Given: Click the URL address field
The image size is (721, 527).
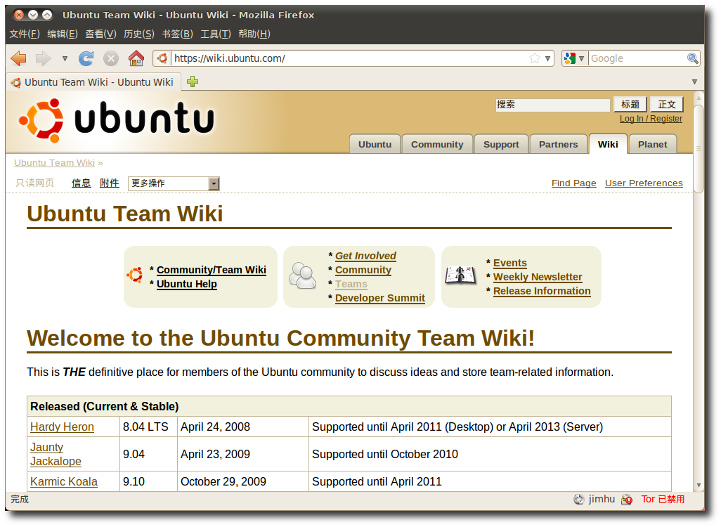Looking at the screenshot, I should pyautogui.click(x=349, y=58).
